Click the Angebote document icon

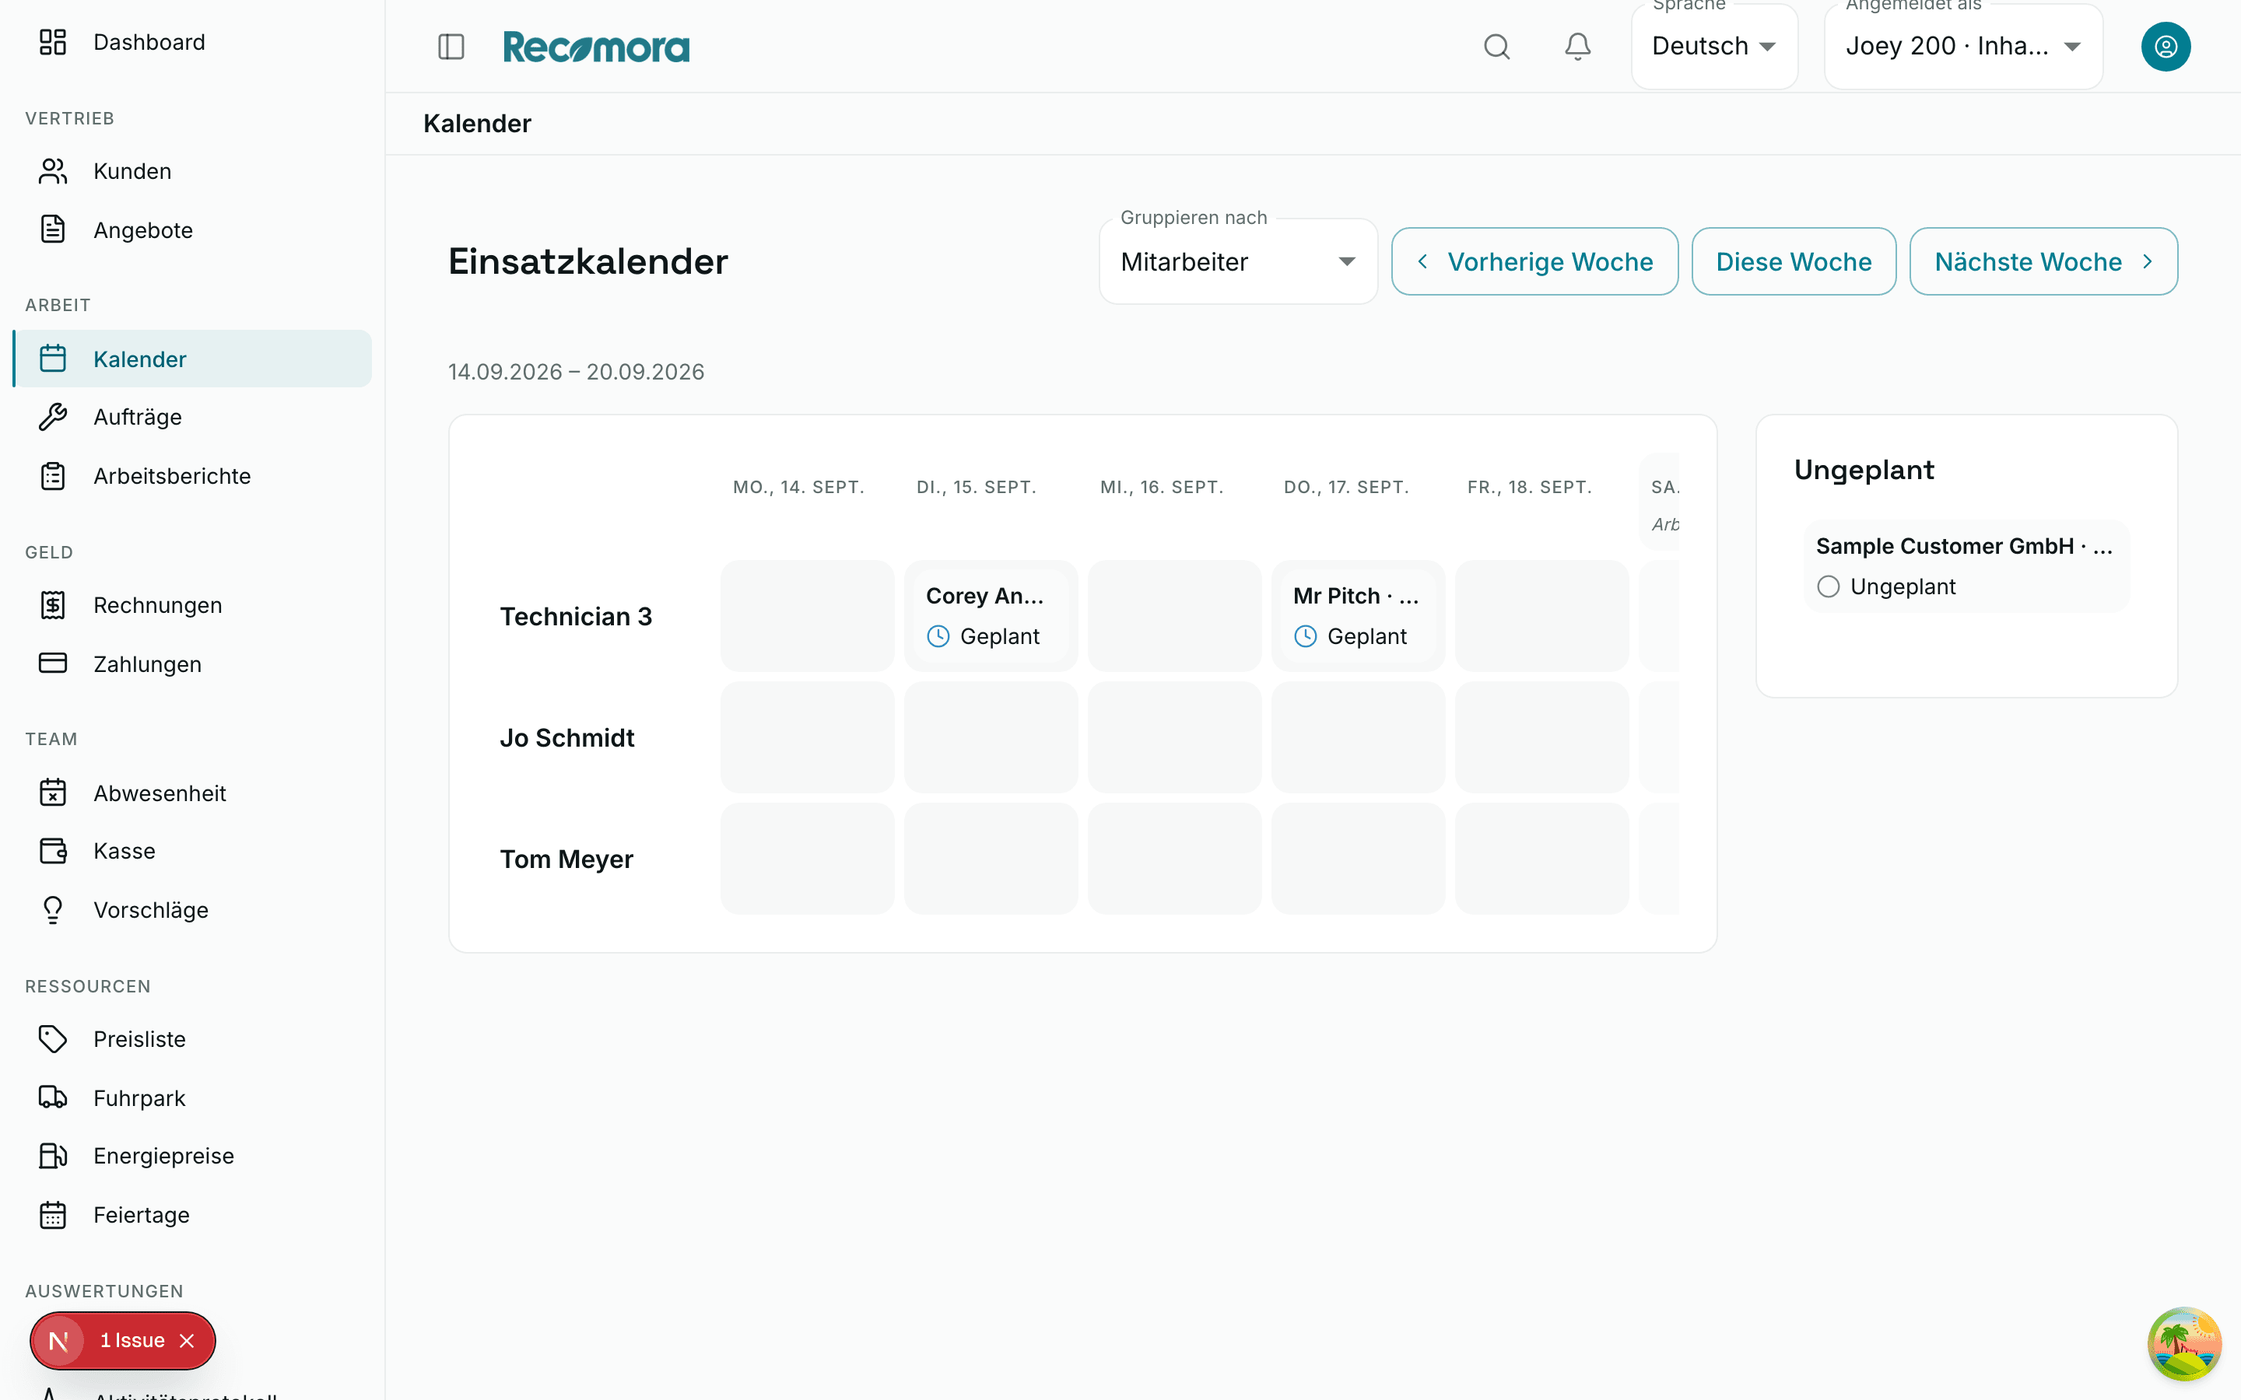53,229
